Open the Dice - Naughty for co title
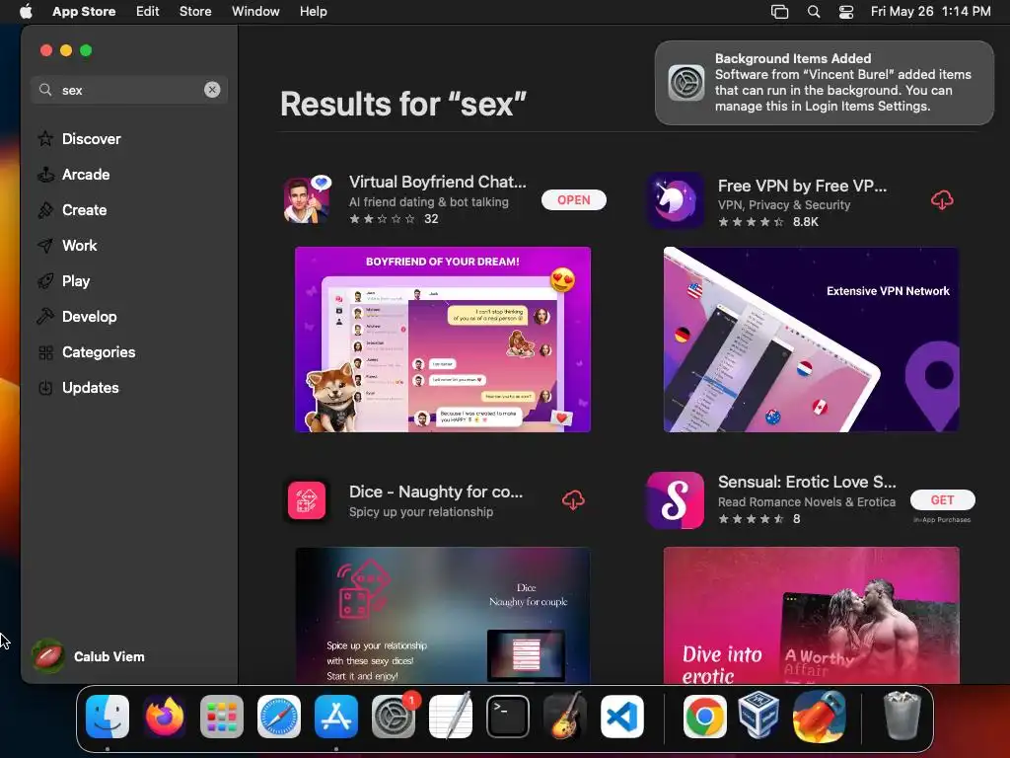1010x758 pixels. click(x=435, y=492)
